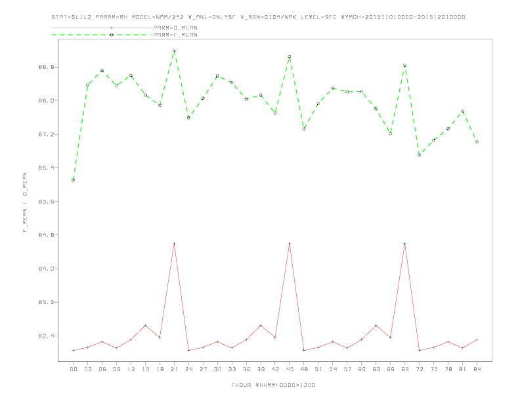520x402 pixels.
Task: Click the 42 forecast hour tick label
Action: (275, 369)
